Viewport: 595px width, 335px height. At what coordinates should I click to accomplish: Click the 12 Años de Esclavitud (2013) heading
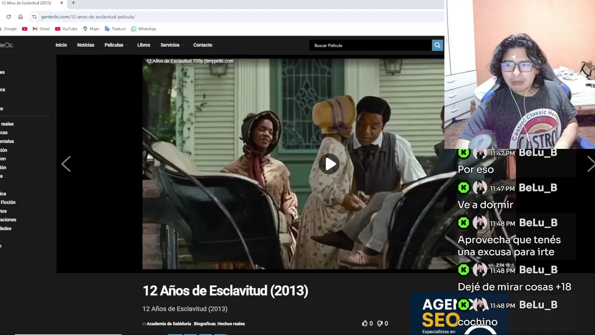[x=225, y=291]
